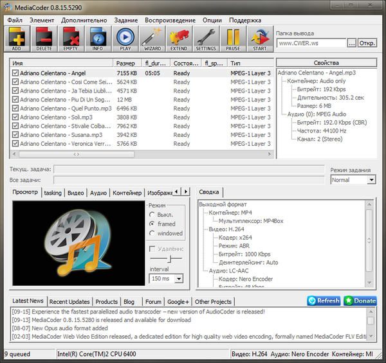Switch to the 'Аудио' tab
386x363 pixels.
[98, 193]
